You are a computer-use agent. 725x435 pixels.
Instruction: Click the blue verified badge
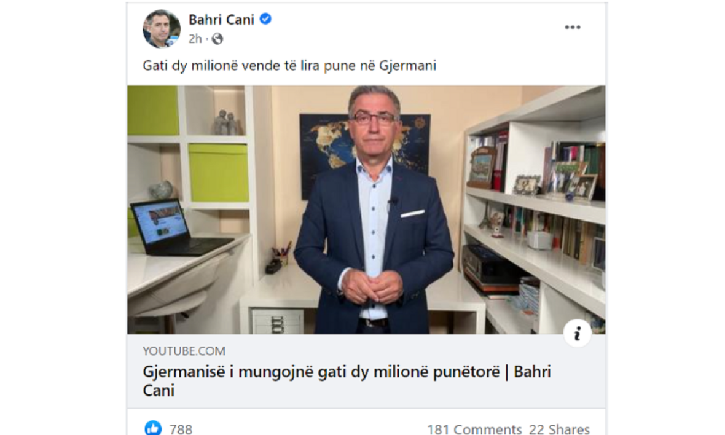pos(265,19)
